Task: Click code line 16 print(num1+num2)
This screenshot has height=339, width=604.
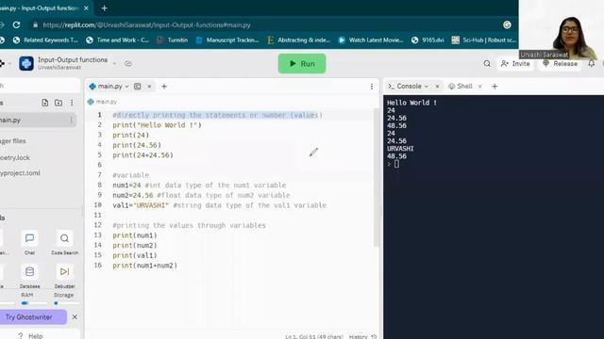Action: pyautogui.click(x=144, y=266)
